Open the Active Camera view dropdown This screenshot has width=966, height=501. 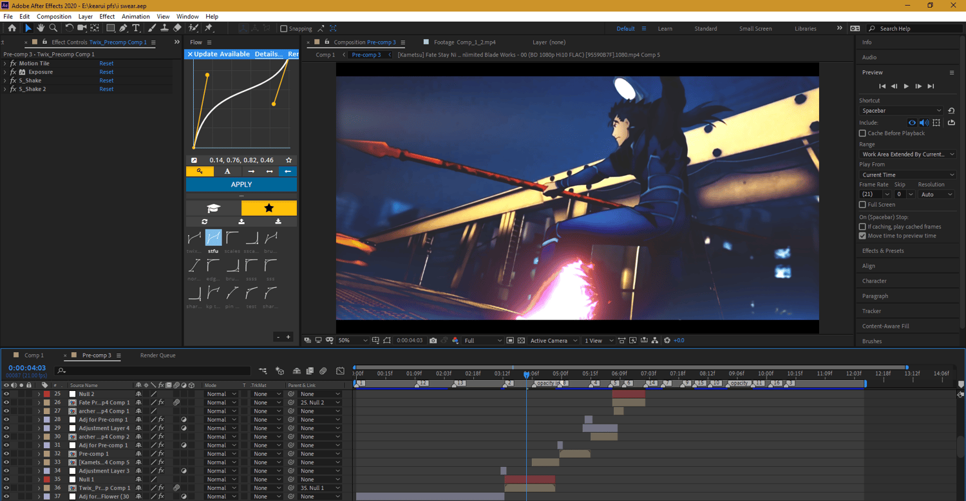554,340
